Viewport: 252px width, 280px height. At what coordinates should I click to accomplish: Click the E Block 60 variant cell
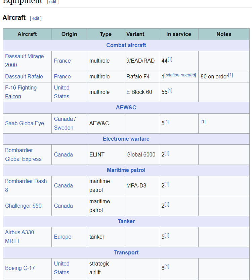pos(141,92)
